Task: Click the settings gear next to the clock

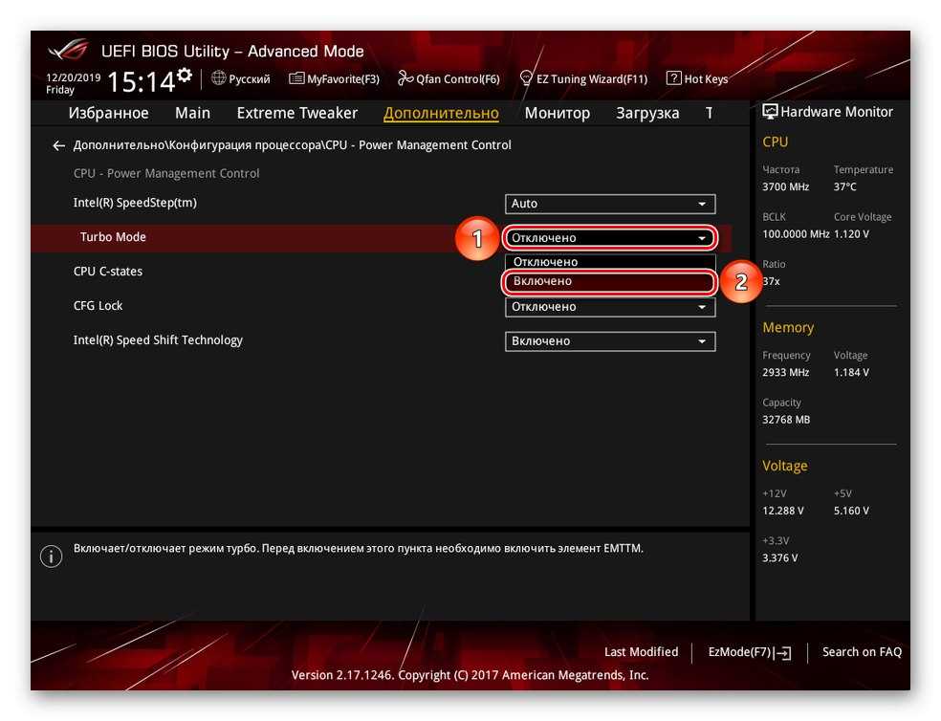Action: 185,75
